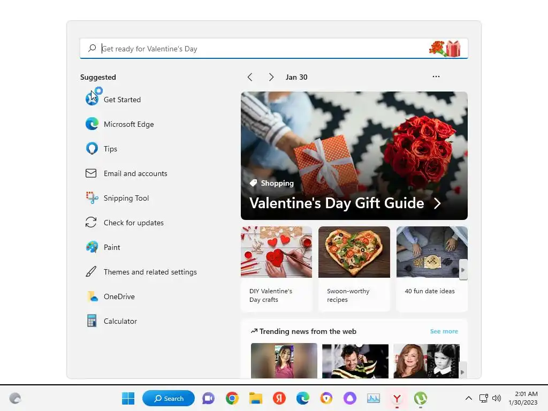
Task: Open the trending thumbnail of the red-haired woman
Action: [x=427, y=361]
